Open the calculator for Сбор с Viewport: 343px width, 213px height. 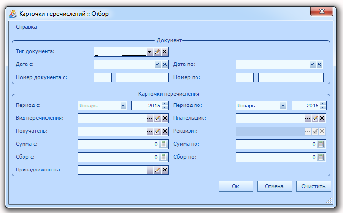[163, 157]
